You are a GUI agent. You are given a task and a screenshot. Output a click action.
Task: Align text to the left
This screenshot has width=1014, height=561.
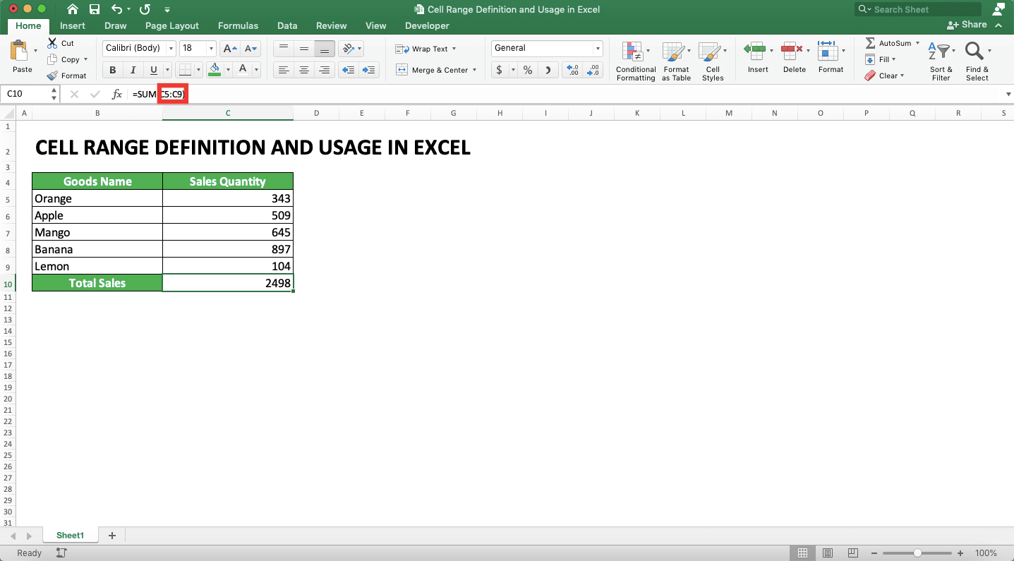click(x=283, y=70)
